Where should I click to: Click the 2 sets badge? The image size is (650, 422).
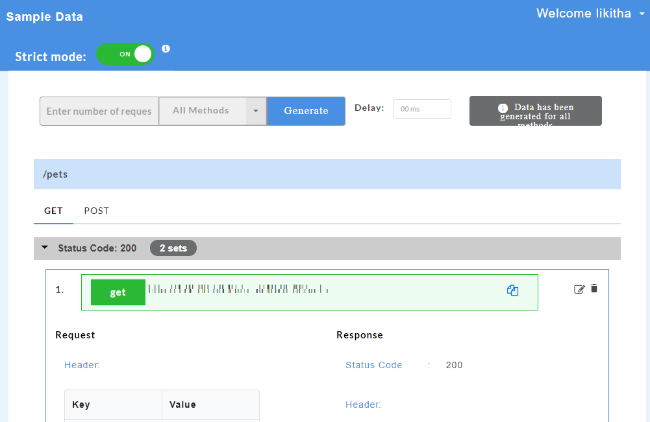click(173, 248)
